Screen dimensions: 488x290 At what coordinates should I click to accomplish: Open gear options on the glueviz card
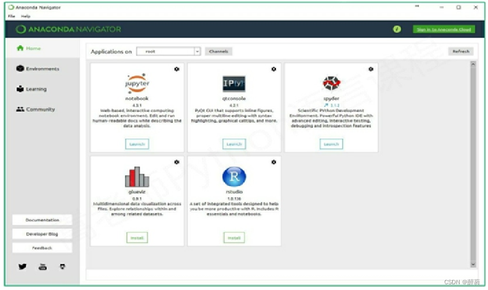tap(176, 162)
